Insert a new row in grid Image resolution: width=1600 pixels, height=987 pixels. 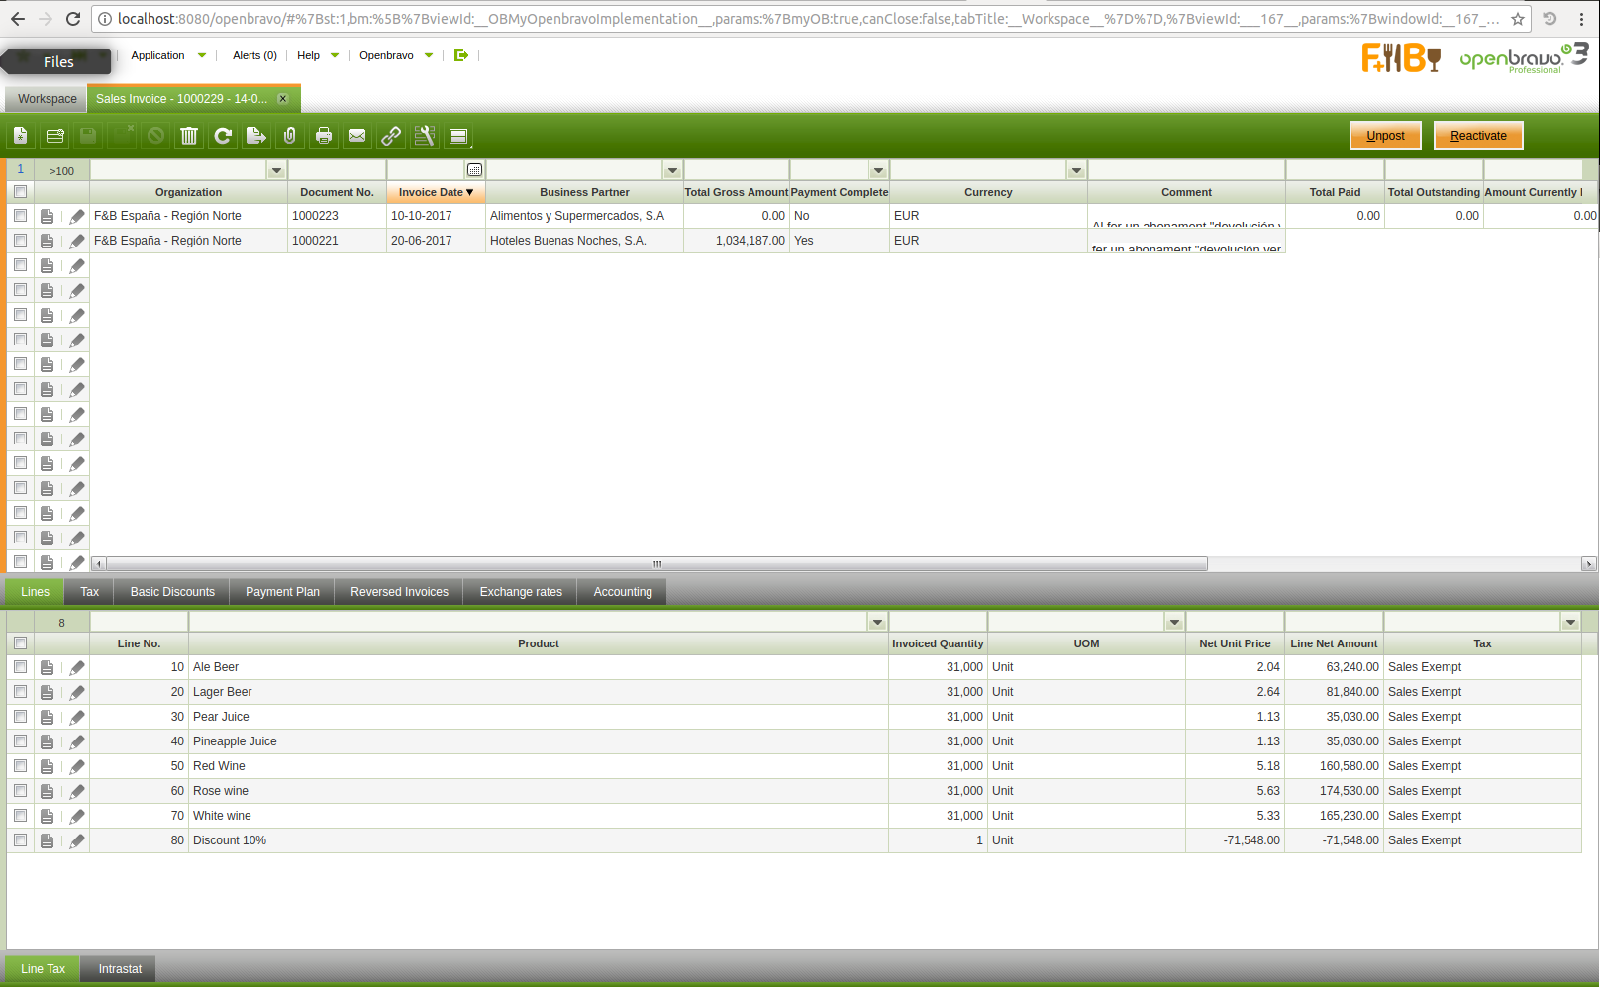click(x=54, y=136)
